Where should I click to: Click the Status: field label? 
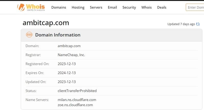31,91
